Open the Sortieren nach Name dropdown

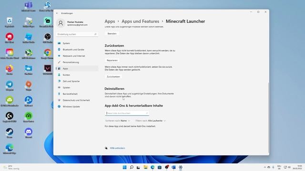pyautogui.click(x=118, y=121)
